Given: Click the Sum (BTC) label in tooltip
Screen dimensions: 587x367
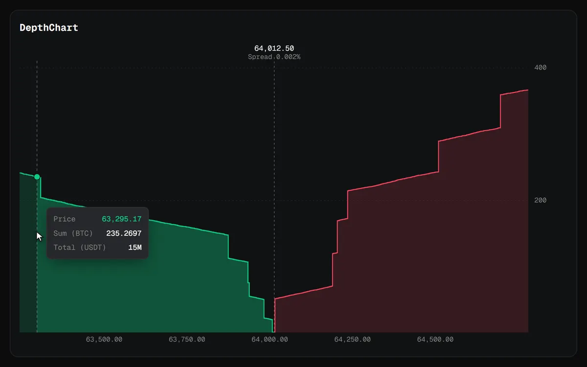Looking at the screenshot, I should (73, 233).
